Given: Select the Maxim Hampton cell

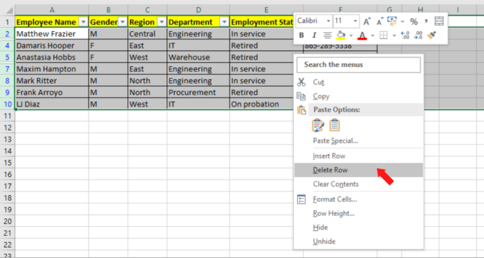Looking at the screenshot, I should (52, 69).
